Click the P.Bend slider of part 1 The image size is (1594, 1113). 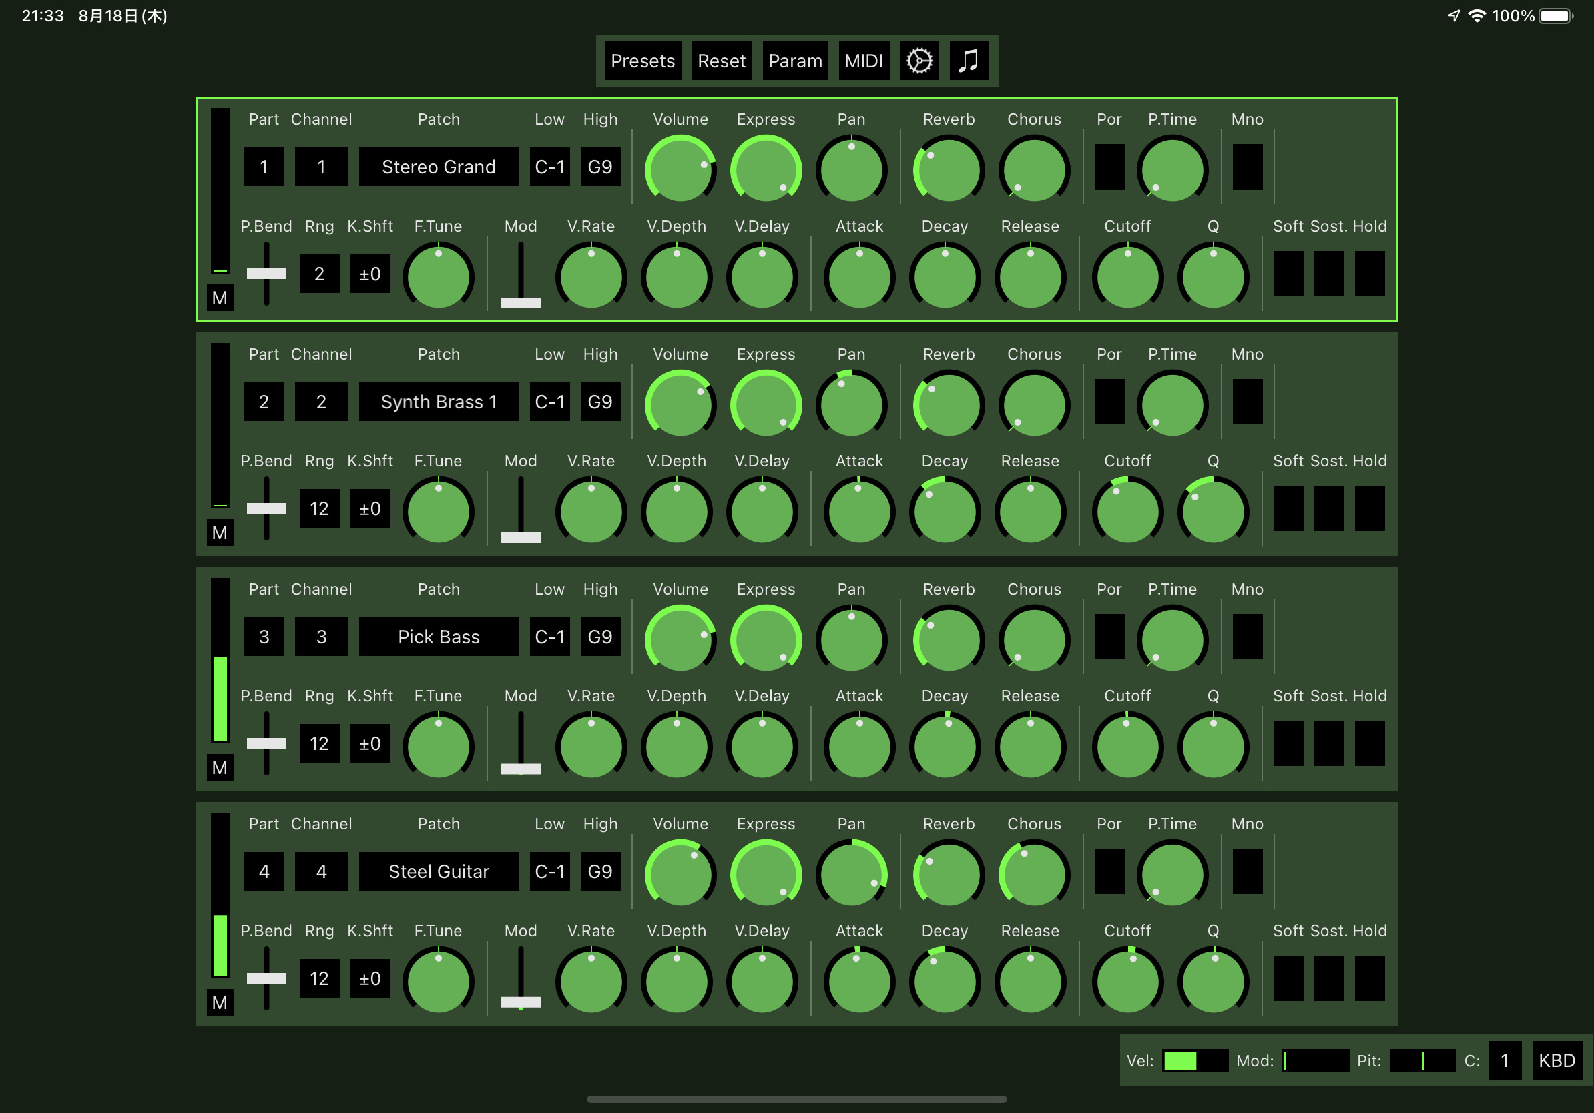pos(266,274)
